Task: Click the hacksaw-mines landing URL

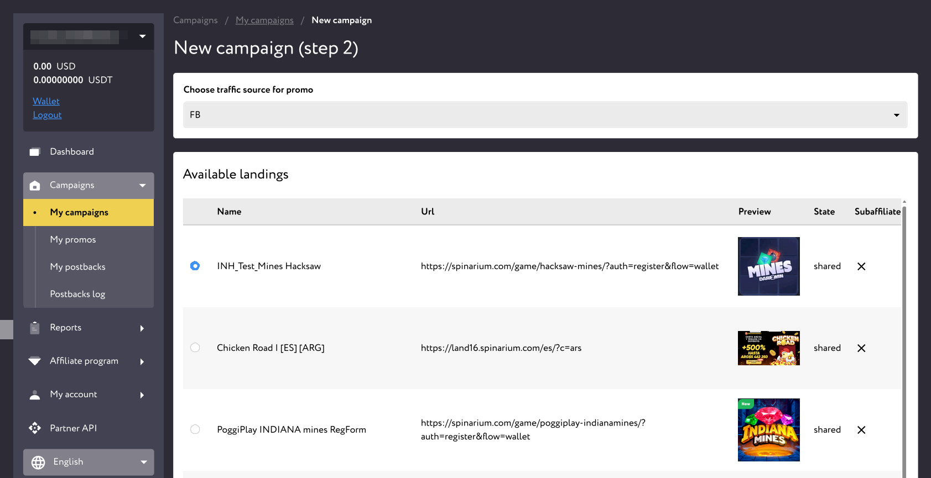Action: [570, 266]
